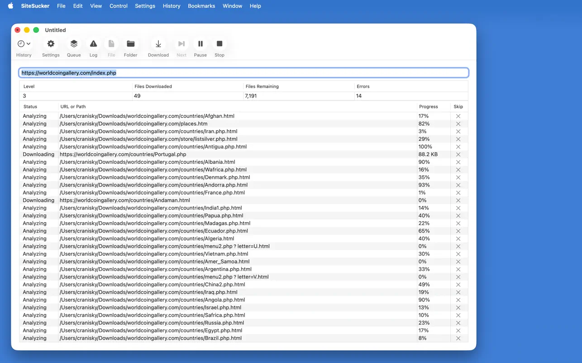
Task: Sort by the Status column header
Action: 30,107
